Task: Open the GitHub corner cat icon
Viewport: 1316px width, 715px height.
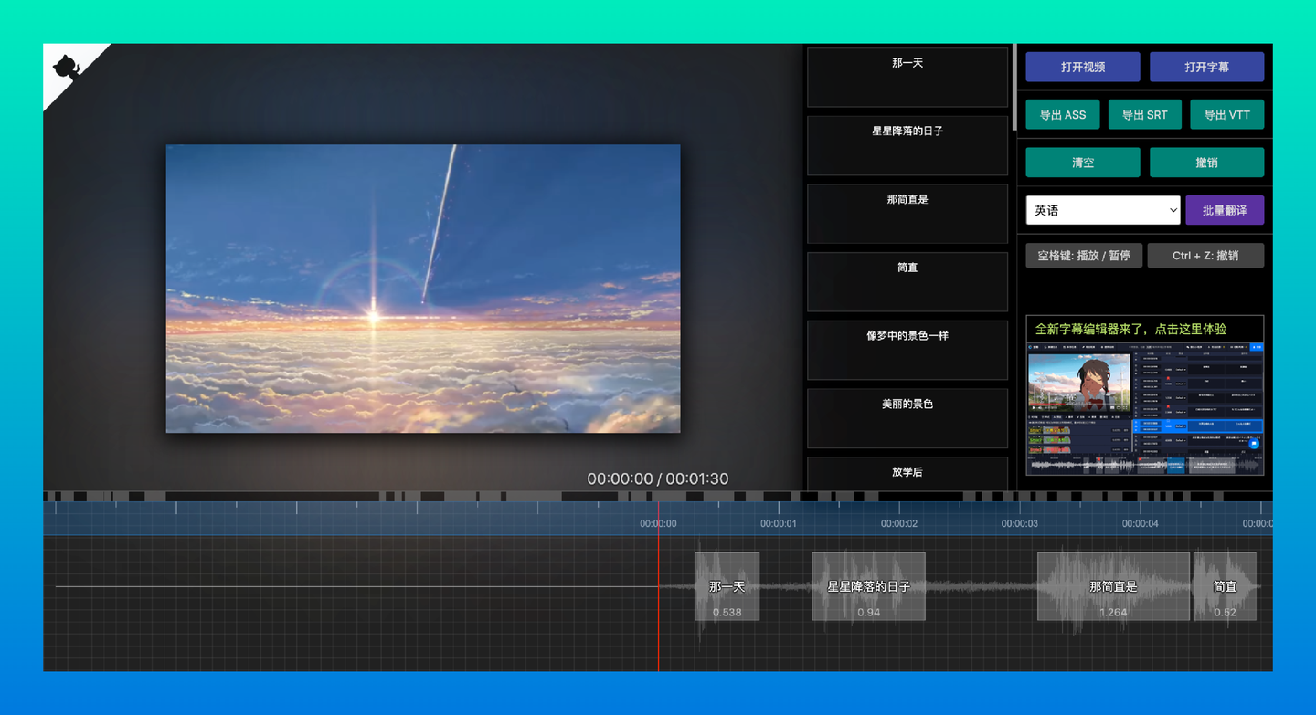Action: point(67,66)
